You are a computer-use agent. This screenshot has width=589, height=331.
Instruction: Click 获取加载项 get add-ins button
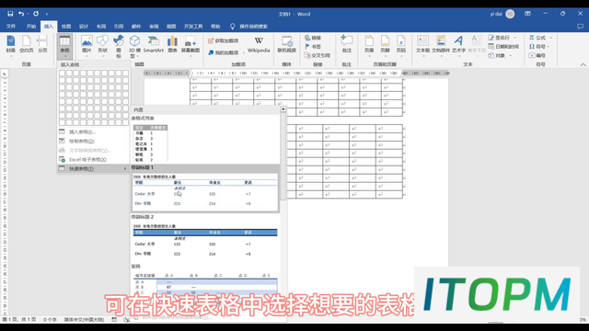[x=223, y=40]
